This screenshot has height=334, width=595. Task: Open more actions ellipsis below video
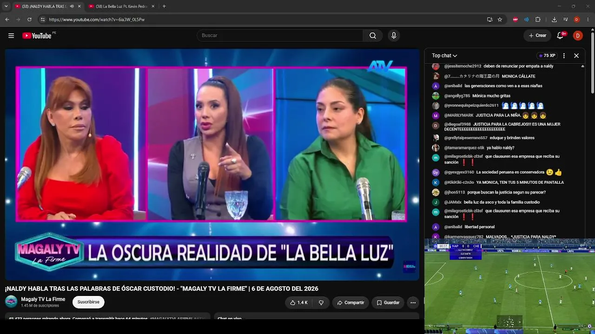[x=413, y=302]
